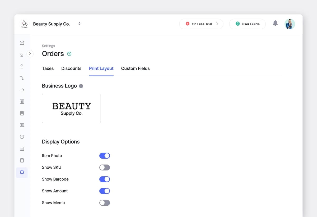This screenshot has height=217, width=317.
Task: Click the Business Logo info icon
Action: click(x=81, y=86)
